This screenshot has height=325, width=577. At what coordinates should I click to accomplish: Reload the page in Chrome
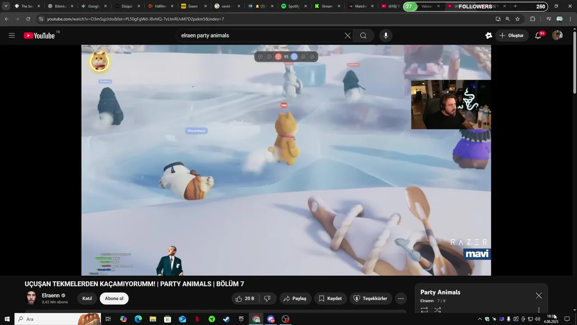click(x=28, y=19)
